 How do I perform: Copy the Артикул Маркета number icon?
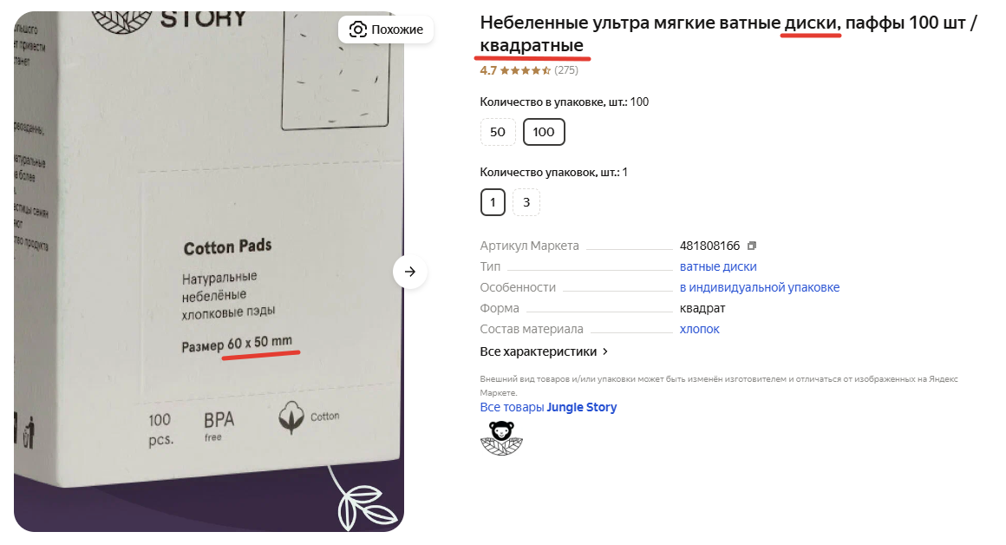(752, 246)
